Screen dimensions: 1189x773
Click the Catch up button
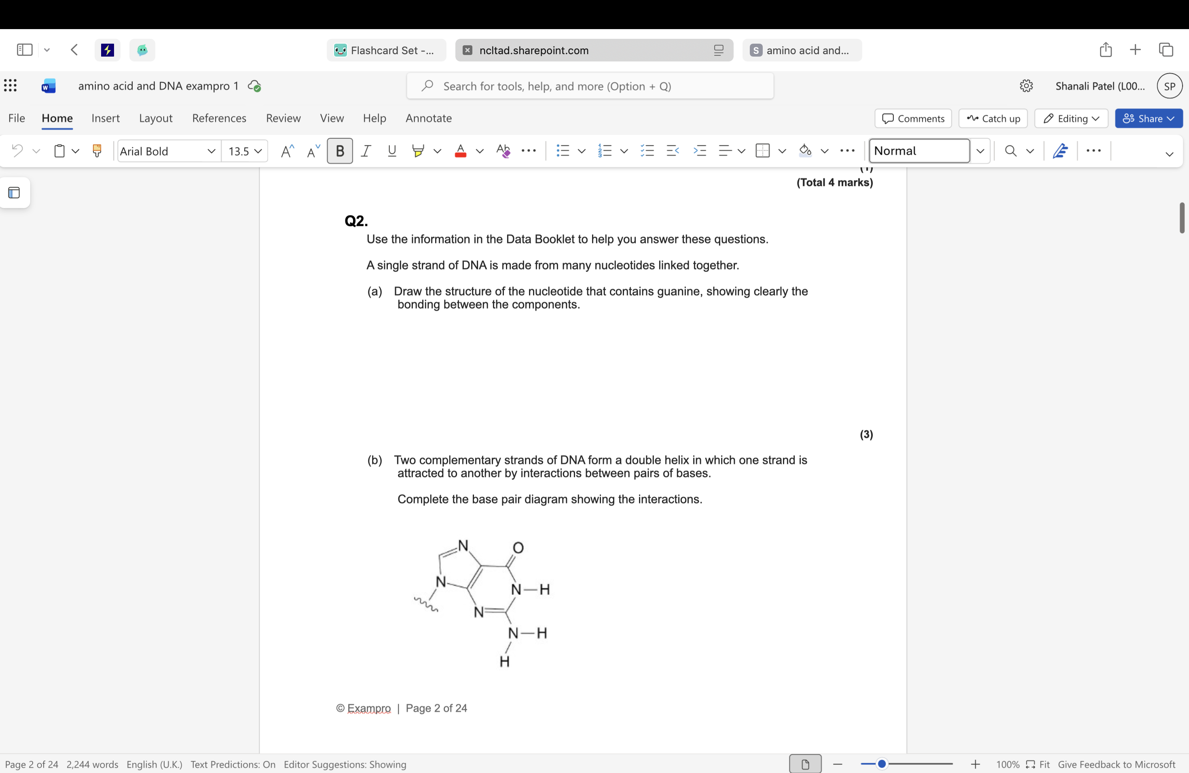[993, 118]
